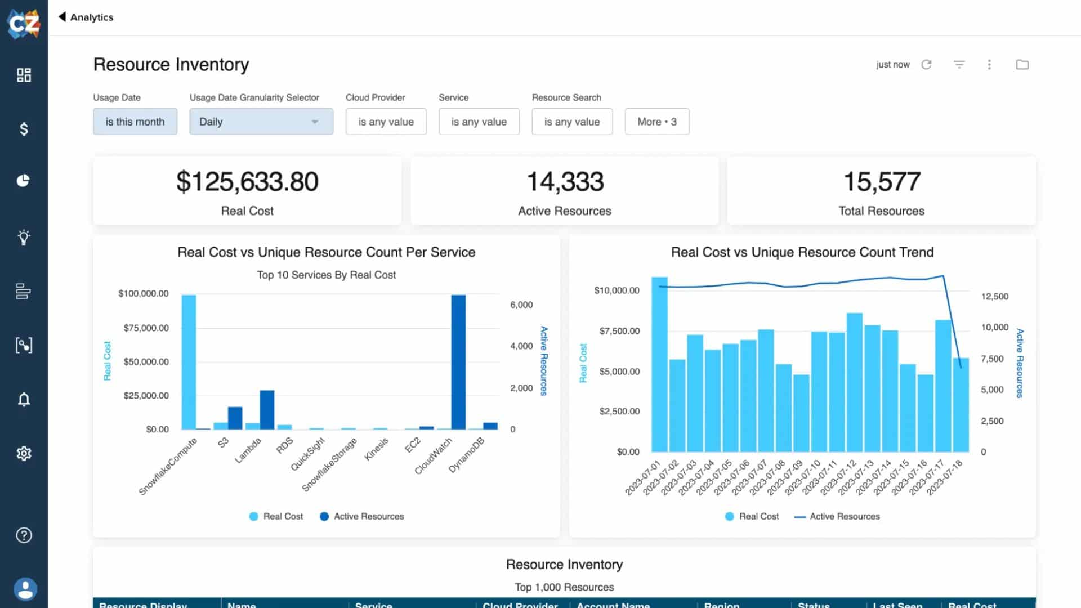Expand the Daily granularity dropdown
1081x608 pixels.
click(x=261, y=122)
